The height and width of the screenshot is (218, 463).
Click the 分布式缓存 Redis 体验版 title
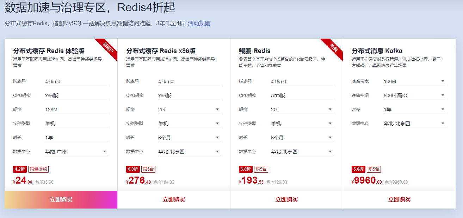coord(49,51)
